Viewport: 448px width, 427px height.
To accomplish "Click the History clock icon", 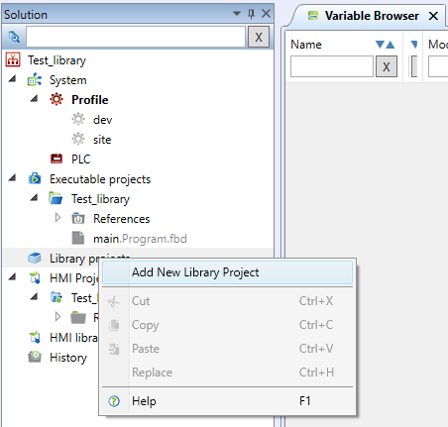I will [35, 357].
